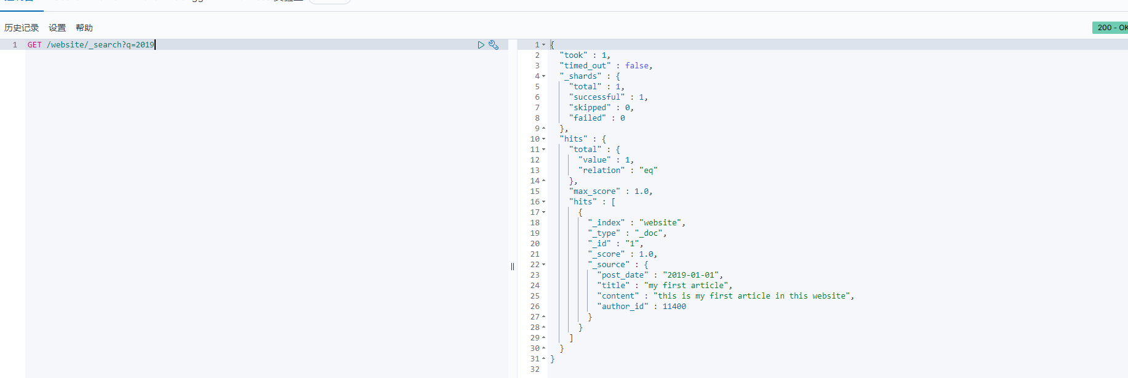This screenshot has height=378, width=1128.
Task: Open 帮助 help menu
Action: click(x=84, y=28)
